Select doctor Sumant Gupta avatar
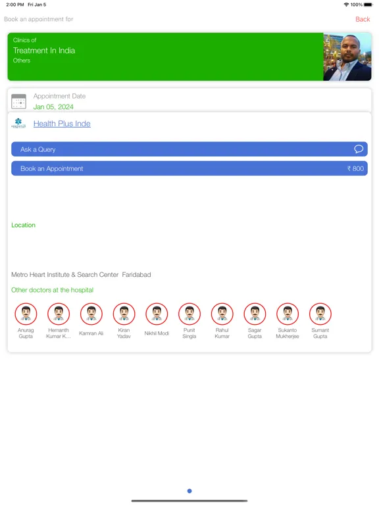The width and height of the screenshot is (379, 505). coord(320,314)
